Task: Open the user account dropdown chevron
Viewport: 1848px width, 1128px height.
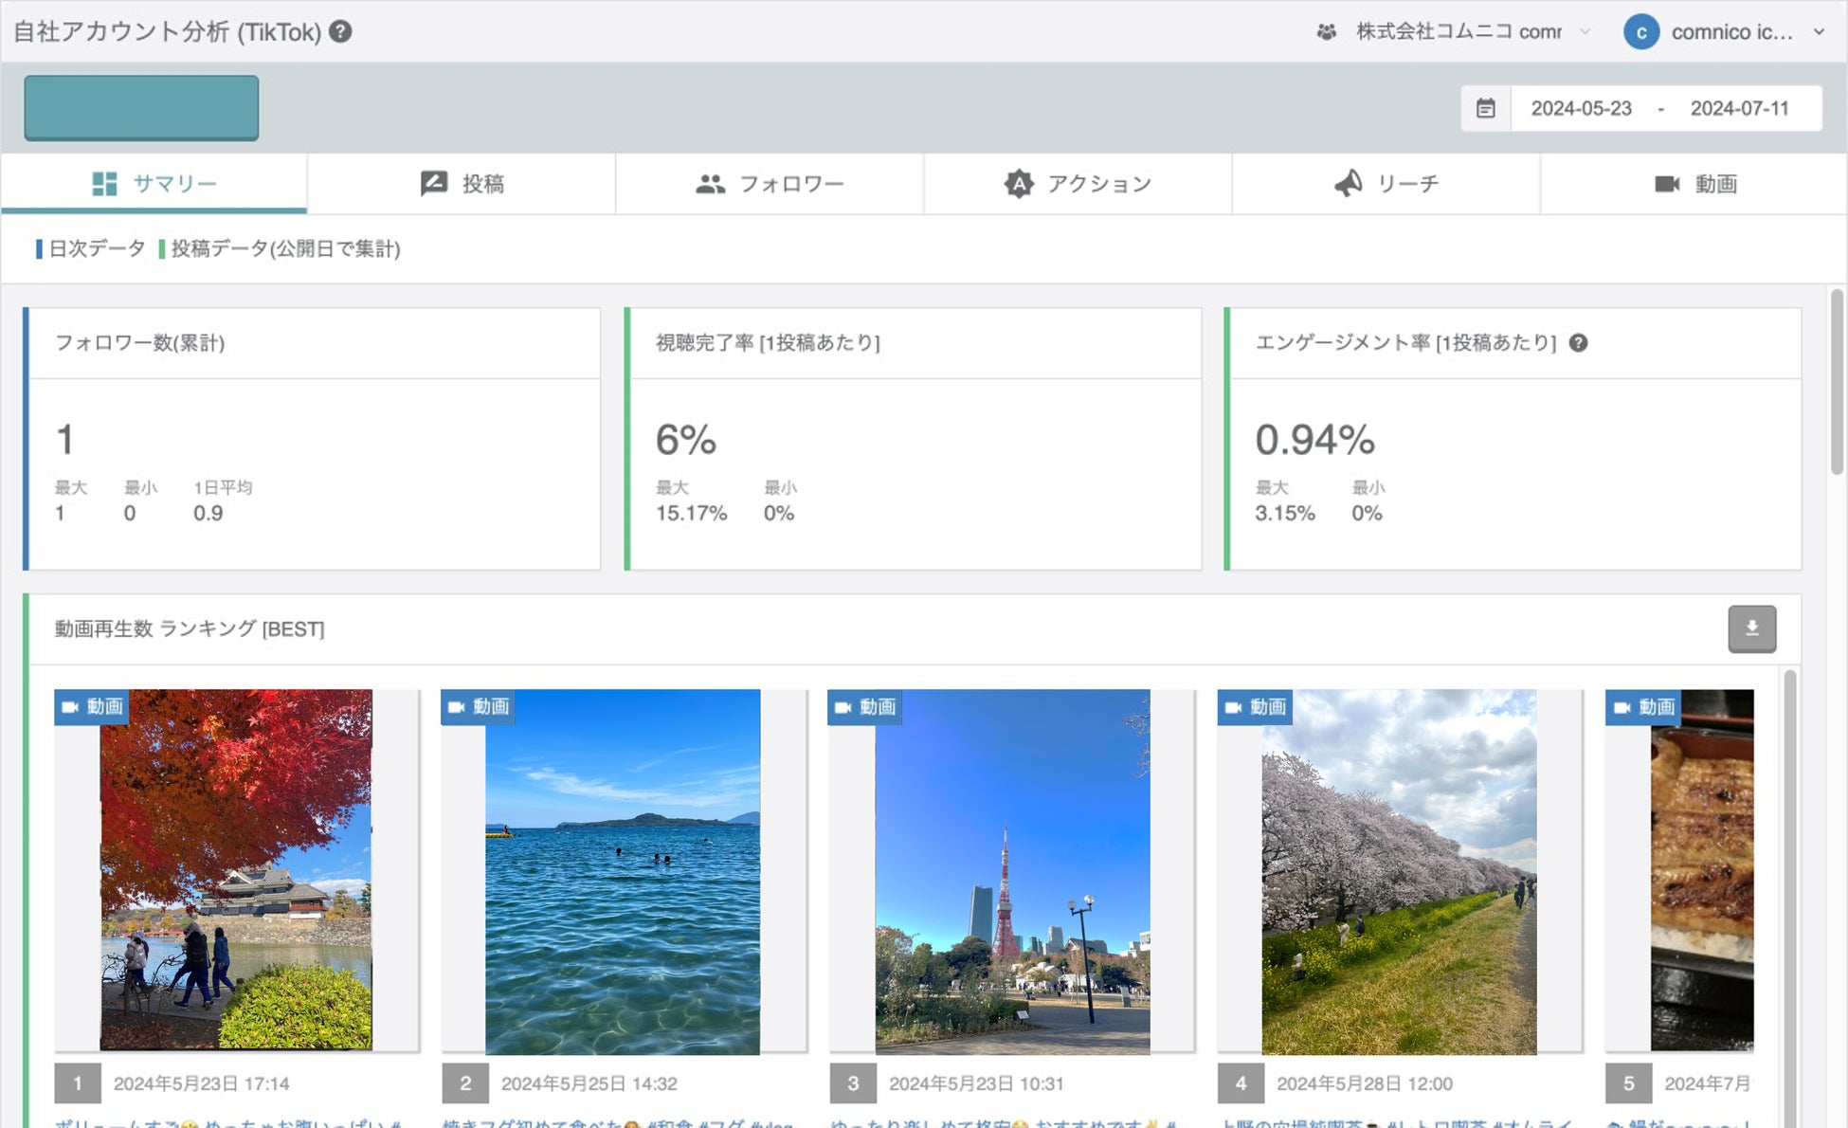Action: (1819, 31)
